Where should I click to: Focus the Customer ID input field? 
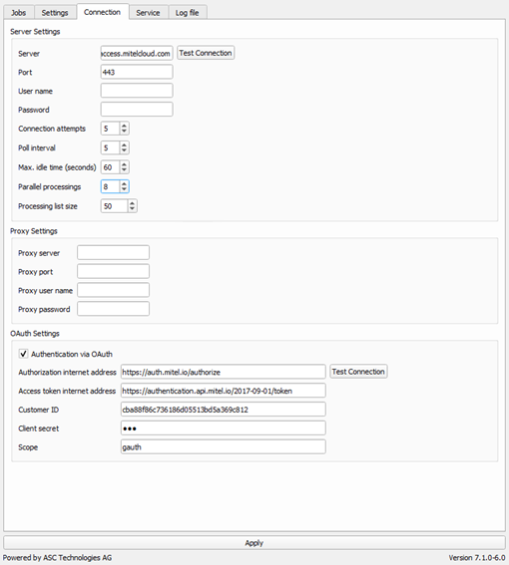coord(224,410)
